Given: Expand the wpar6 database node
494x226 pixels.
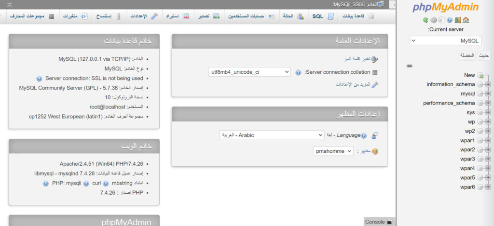Looking at the screenshot, I should click(488, 187).
